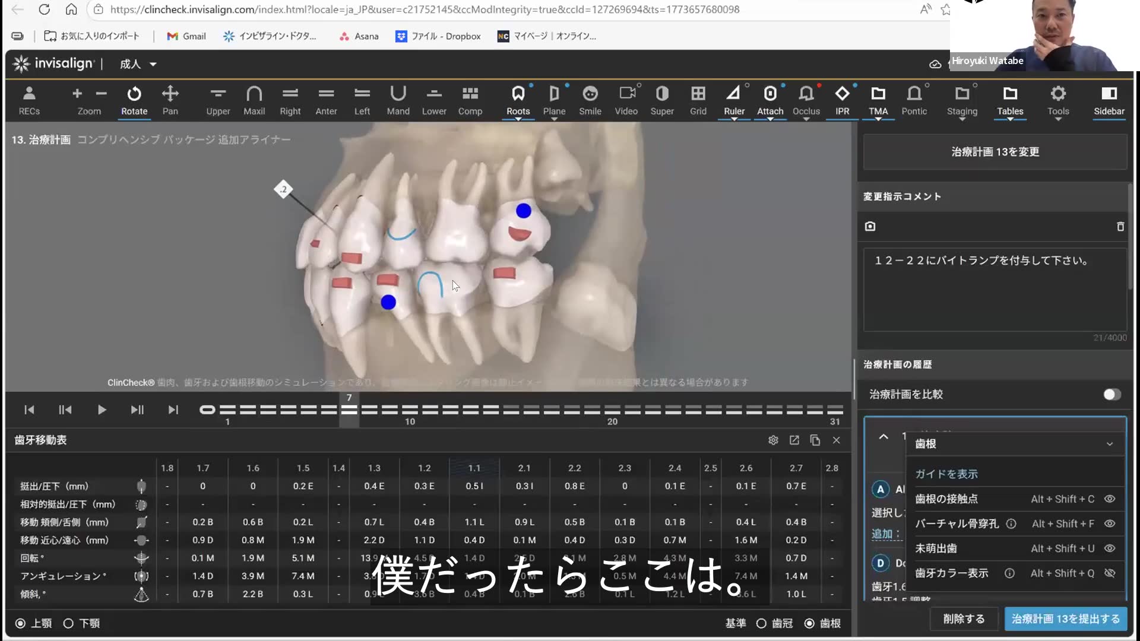Enable the 治療計画を比較 comparison toggle
This screenshot has height=641, width=1140.
(1111, 394)
